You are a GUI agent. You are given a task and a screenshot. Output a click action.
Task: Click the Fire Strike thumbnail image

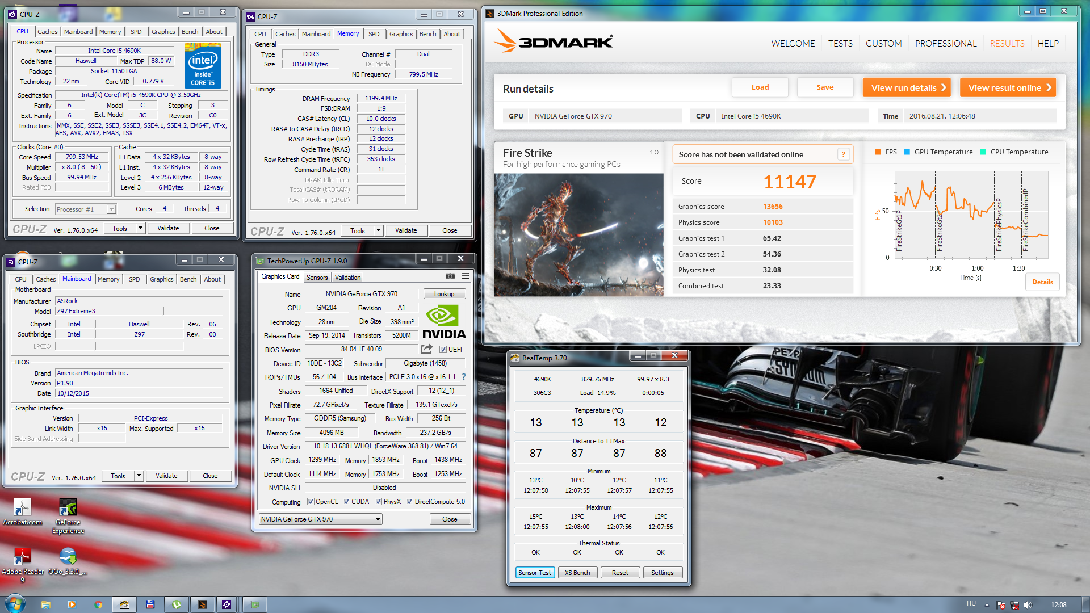click(x=578, y=235)
